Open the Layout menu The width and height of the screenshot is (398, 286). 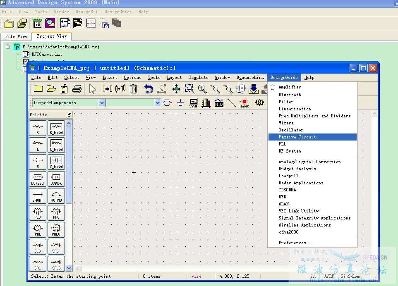[174, 78]
